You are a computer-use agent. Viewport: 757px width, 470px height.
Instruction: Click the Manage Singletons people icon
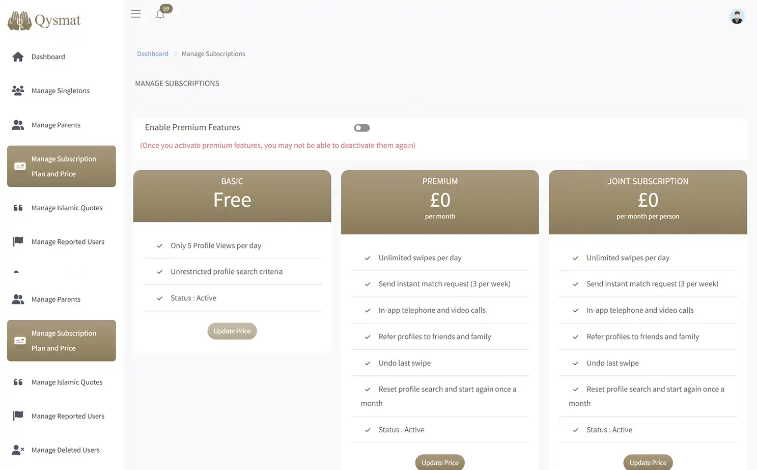(x=17, y=90)
